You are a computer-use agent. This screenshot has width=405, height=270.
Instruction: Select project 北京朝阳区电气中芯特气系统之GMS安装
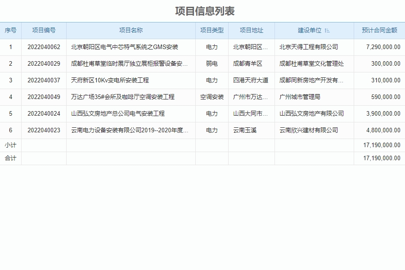[x=125, y=47]
